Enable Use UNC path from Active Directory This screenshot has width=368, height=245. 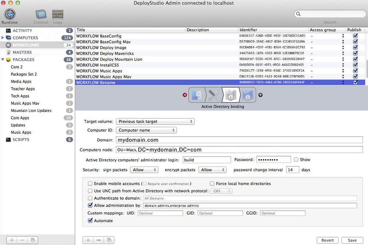coord(90,191)
